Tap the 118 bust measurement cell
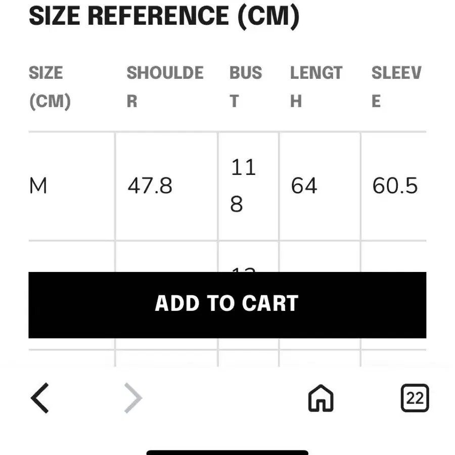Screen dimensions: 455x455 tap(244, 186)
